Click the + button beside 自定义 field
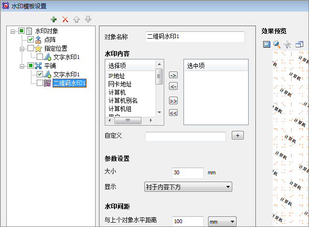The image size is (309, 227). (238, 135)
